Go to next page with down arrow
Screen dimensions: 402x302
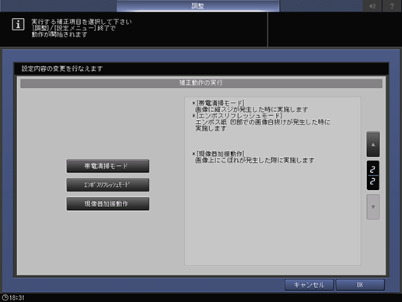tap(373, 207)
